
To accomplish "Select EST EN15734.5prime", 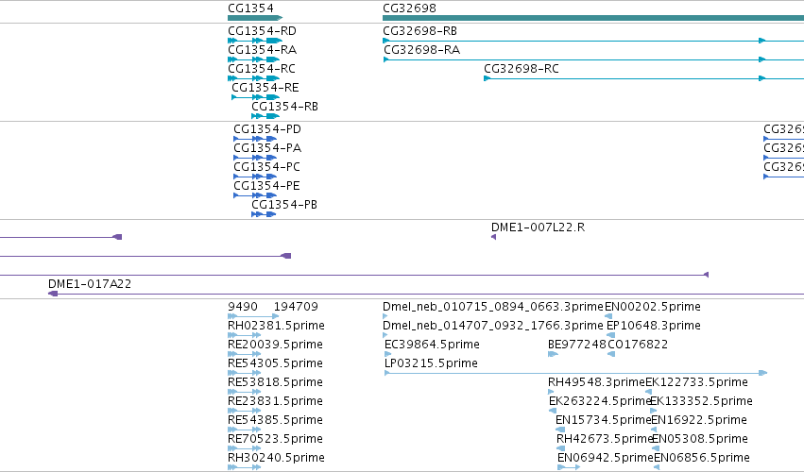I will click(604, 420).
